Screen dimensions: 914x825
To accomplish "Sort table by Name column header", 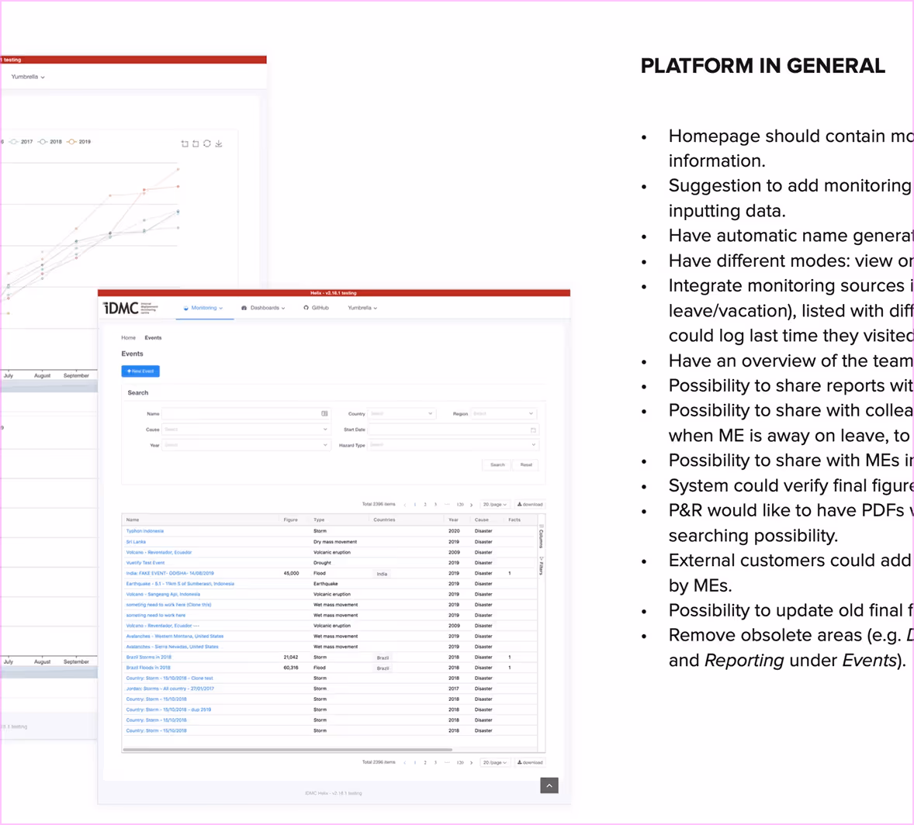I will tap(133, 520).
